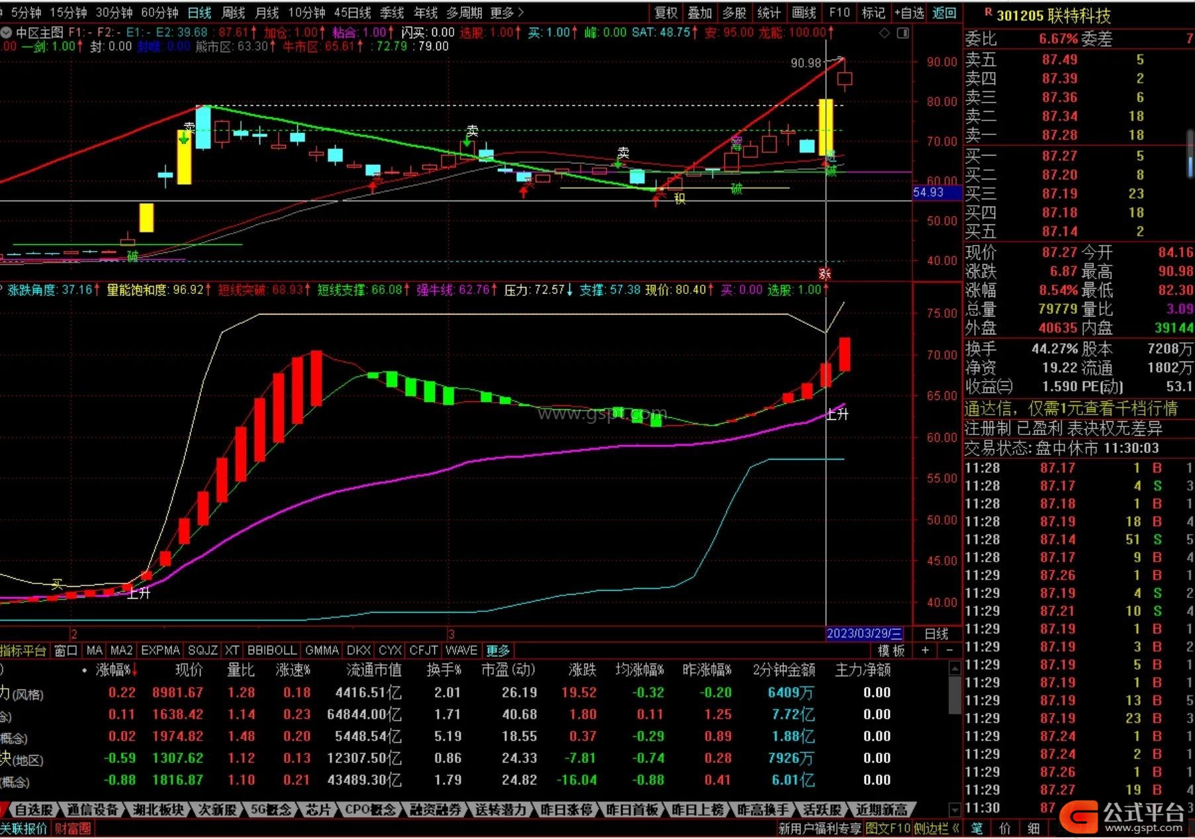Select 年线 yearly period
The width and height of the screenshot is (1195, 839).
click(426, 13)
